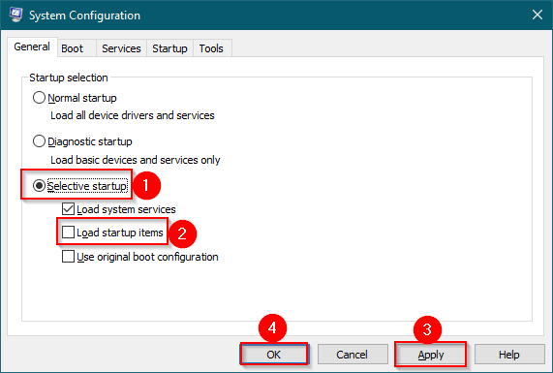
Task: Select the Normal startup option
Action: 39,98
